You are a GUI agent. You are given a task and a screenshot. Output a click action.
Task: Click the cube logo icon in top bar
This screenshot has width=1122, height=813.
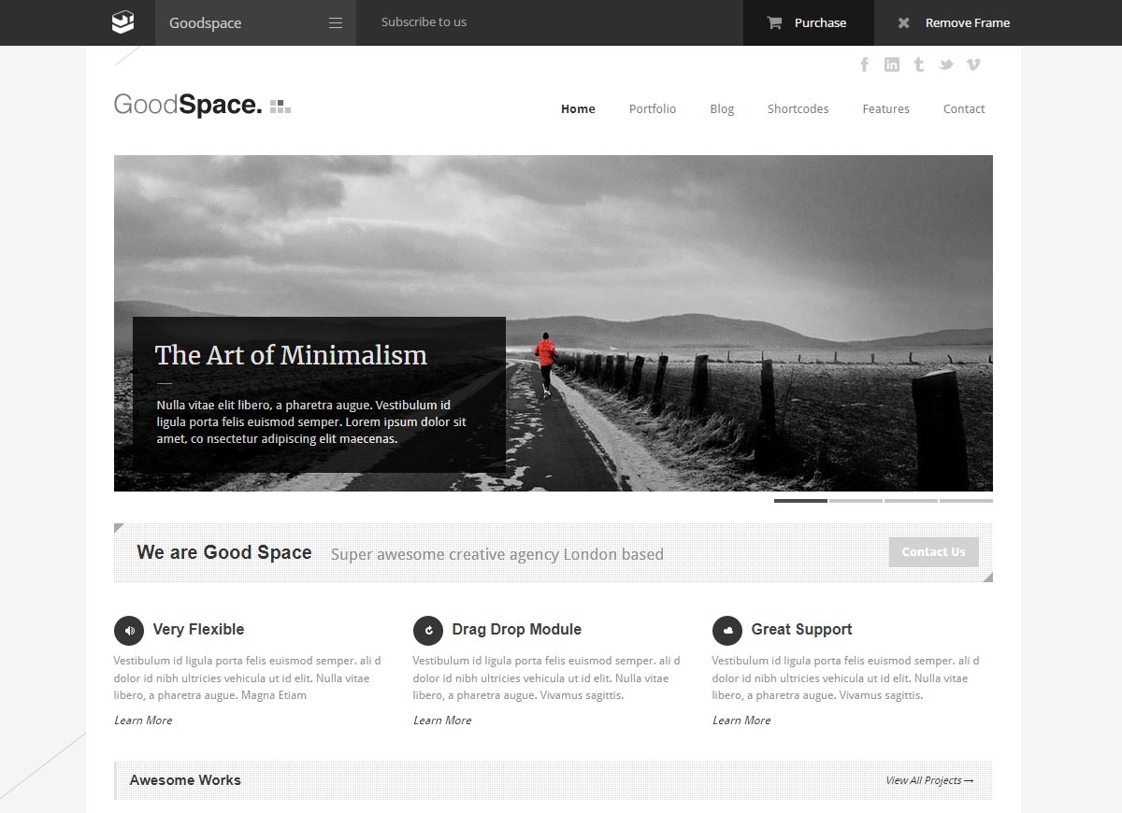pyautogui.click(x=122, y=22)
